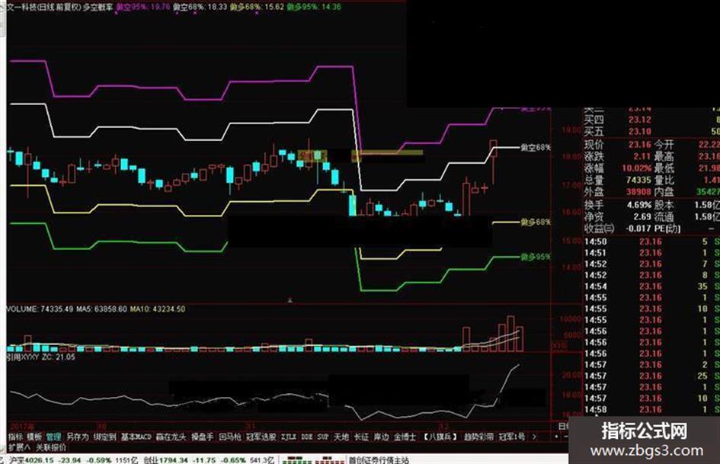Screen dimensions: 720x464
Task: Click the MA10: 43234.50 volume label
Action: click(x=158, y=309)
